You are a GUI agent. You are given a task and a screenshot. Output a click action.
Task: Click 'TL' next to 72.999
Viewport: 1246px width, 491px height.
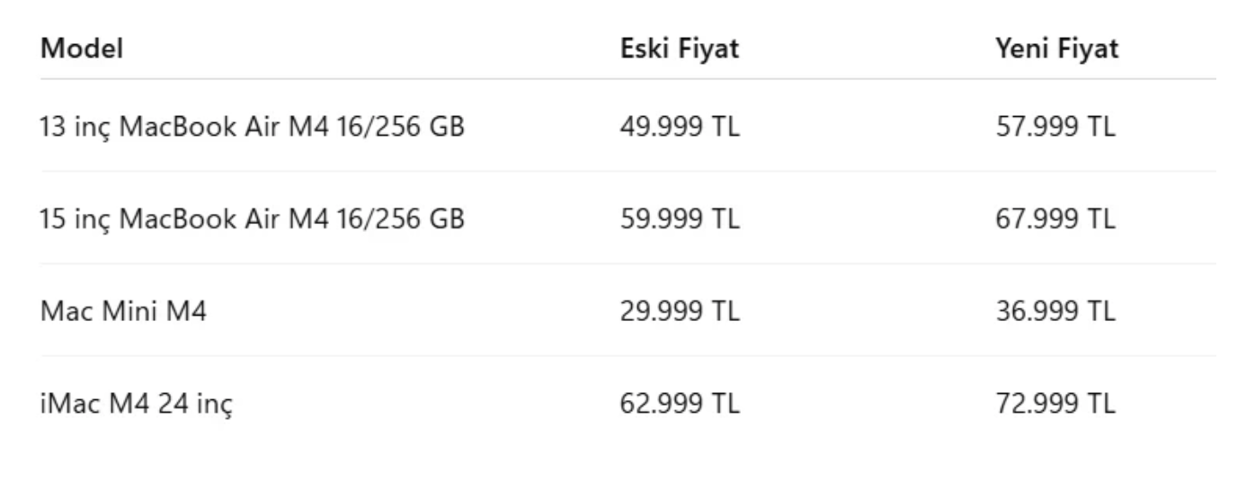[x=1100, y=404]
